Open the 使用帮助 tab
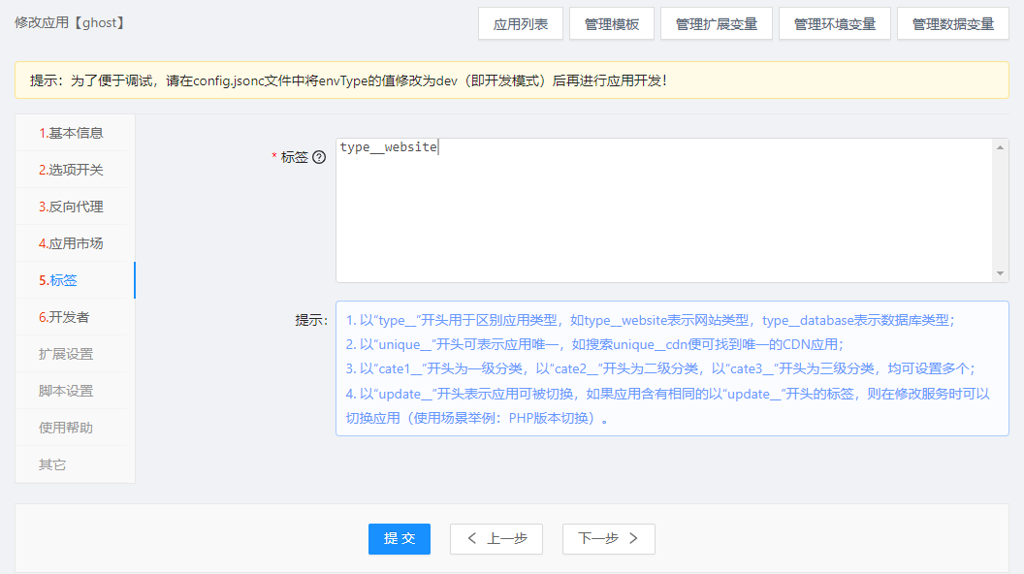 [66, 428]
